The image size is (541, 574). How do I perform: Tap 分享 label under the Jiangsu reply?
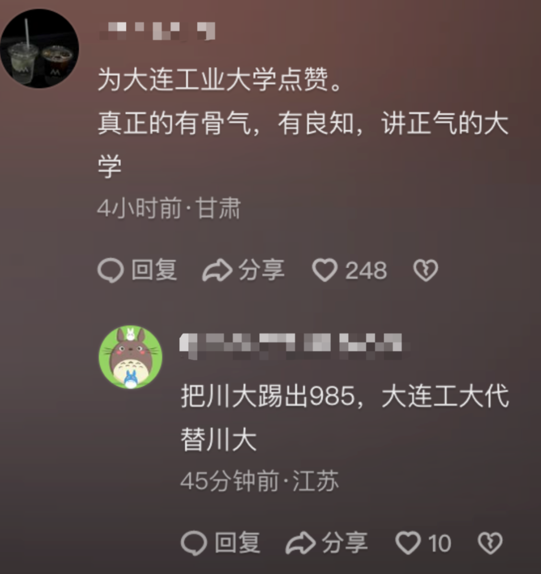[x=345, y=542]
